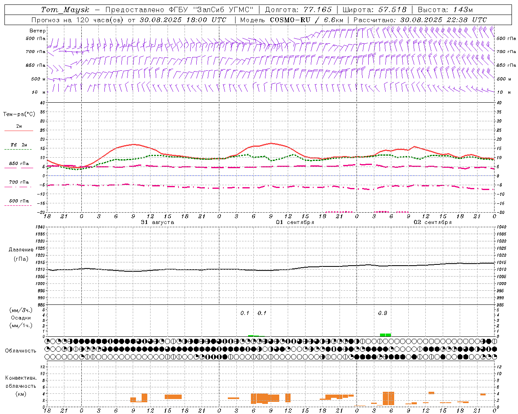The width and height of the screenshot is (518, 414).
Task: Select the model label COSMO-RU / 6.6км
Action: click(x=306, y=20)
